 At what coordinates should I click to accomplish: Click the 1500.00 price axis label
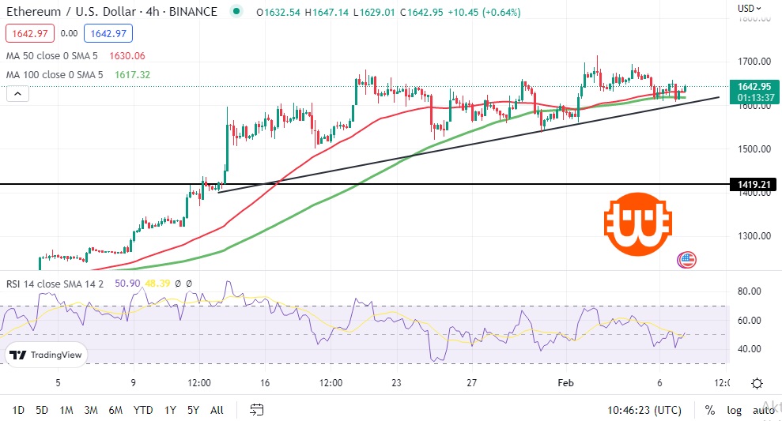[754, 149]
